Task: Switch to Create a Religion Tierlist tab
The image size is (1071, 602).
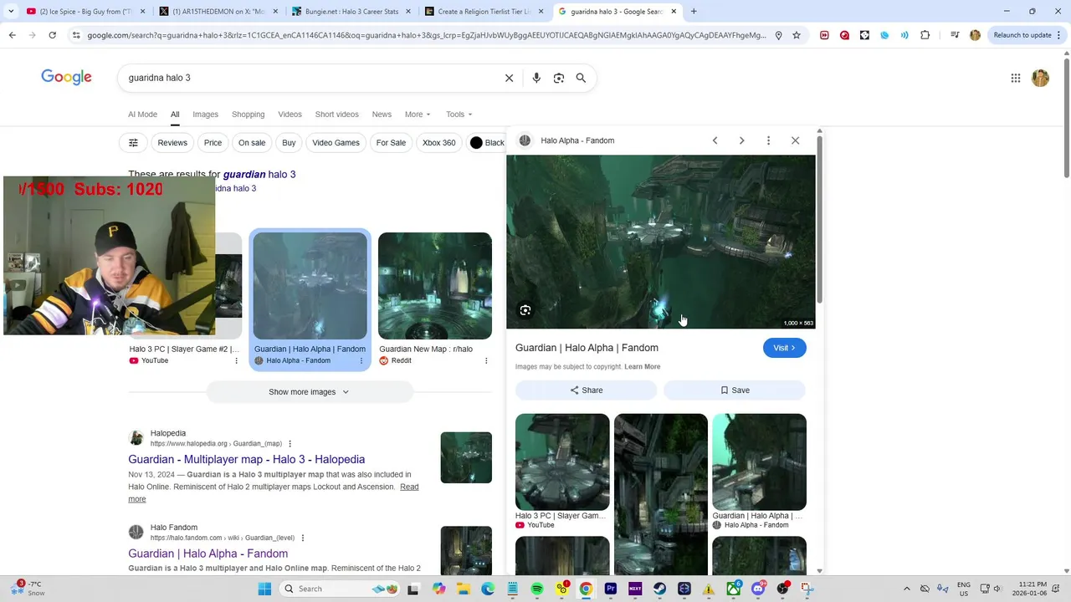Action: 484,12
